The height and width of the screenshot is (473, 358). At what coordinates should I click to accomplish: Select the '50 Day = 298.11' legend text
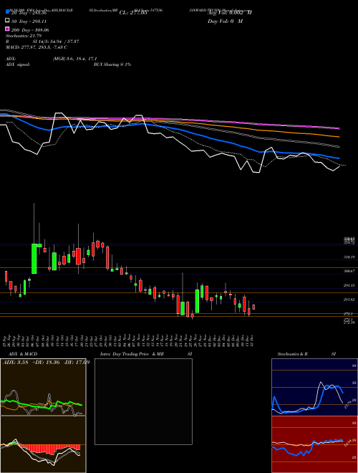click(x=29, y=21)
